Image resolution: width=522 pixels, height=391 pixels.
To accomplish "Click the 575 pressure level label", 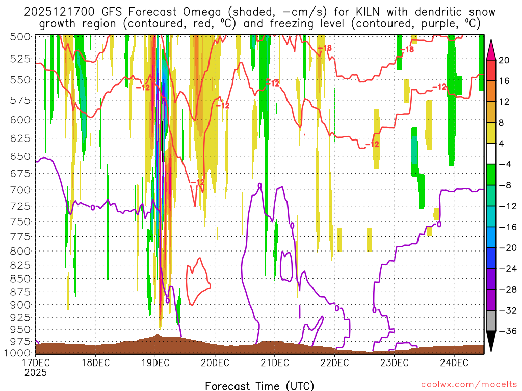I will coord(20,100).
